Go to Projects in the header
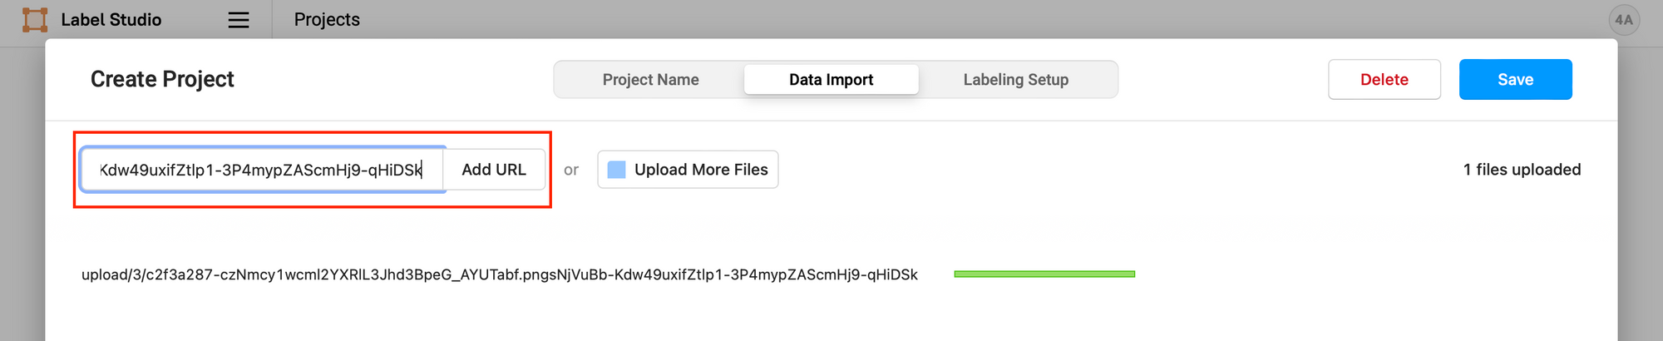Viewport: 1663px width, 341px height. point(327,20)
